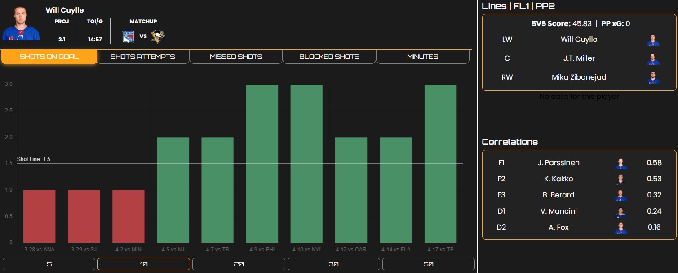The width and height of the screenshot is (678, 273).
Task: Click J.T. Miller's avatar in Lines panel
Action: point(653,58)
